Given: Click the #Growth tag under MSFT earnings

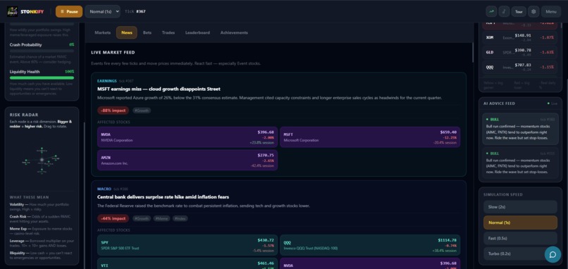Looking at the screenshot, I should pyautogui.click(x=141, y=111).
